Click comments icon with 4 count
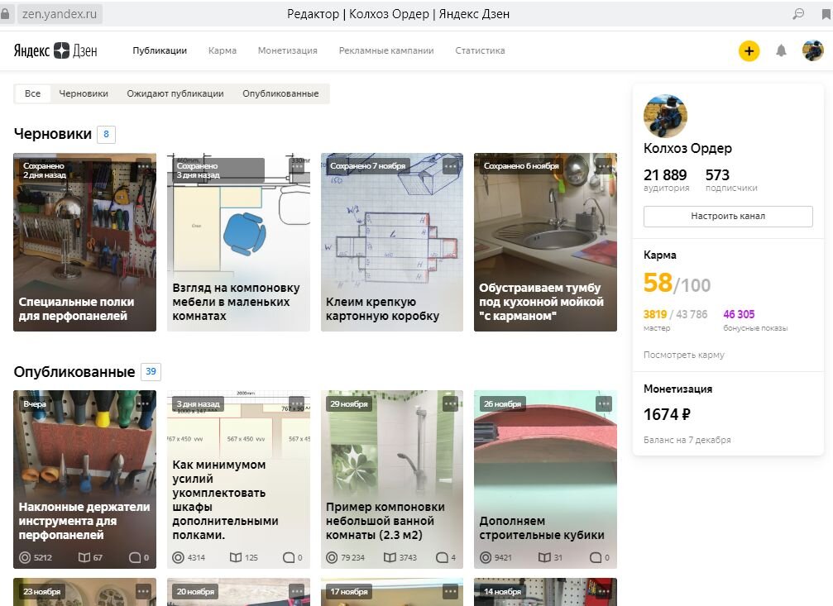 coord(442,557)
